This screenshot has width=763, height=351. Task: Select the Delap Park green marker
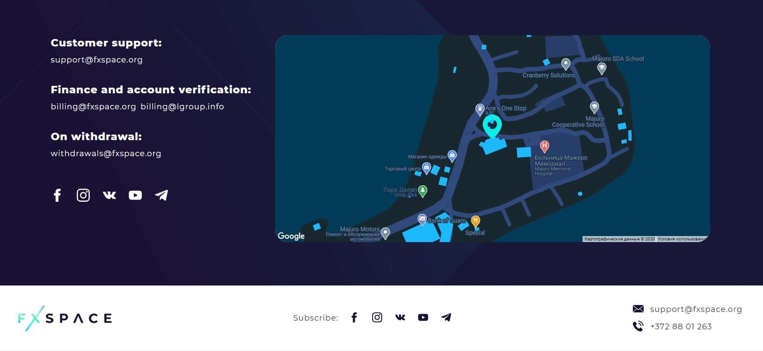click(422, 191)
